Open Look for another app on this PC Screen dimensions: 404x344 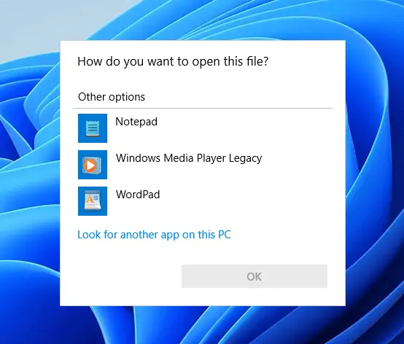(154, 235)
